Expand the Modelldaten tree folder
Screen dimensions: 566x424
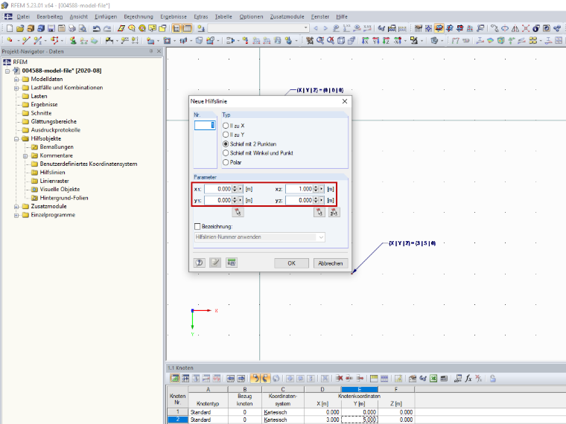point(16,80)
